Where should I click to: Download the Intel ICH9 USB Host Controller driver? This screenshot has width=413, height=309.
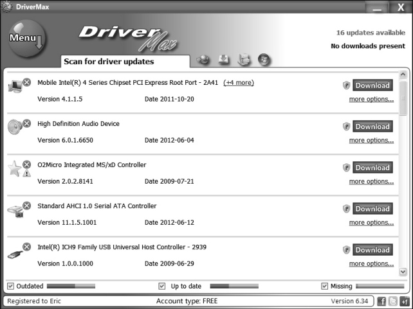click(x=372, y=250)
